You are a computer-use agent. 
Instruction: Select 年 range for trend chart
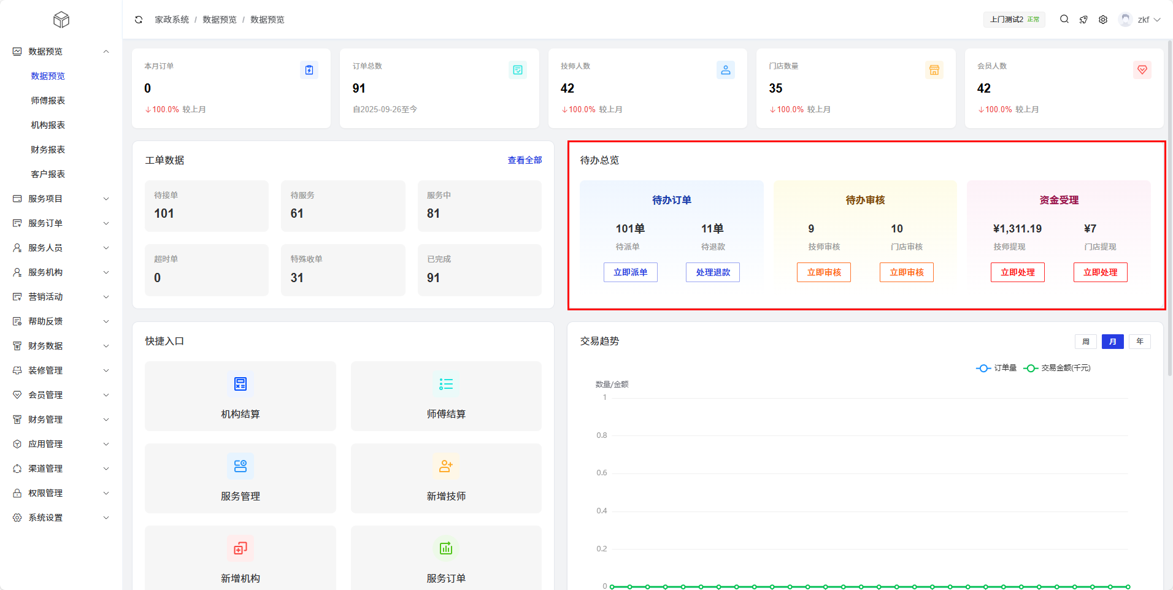(1139, 342)
